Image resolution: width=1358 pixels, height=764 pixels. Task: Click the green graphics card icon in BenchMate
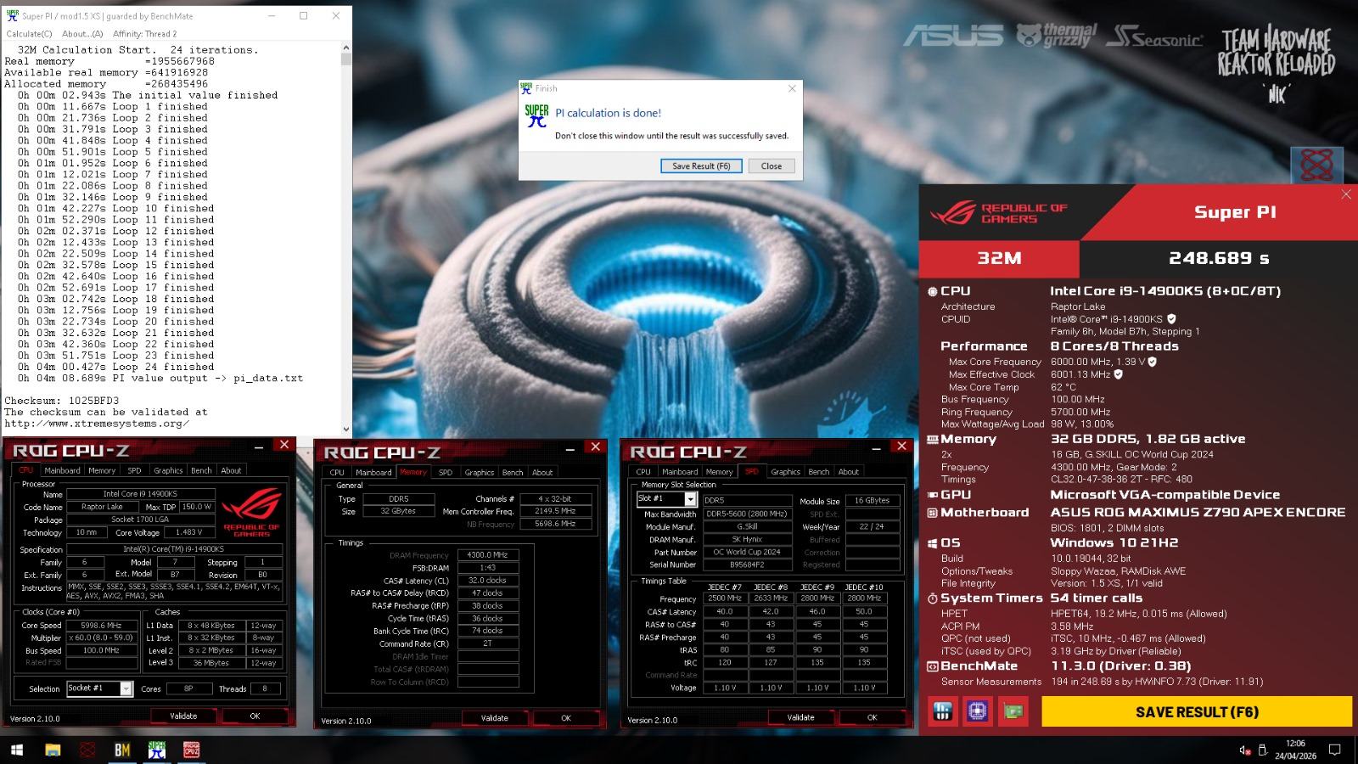pos(1013,711)
